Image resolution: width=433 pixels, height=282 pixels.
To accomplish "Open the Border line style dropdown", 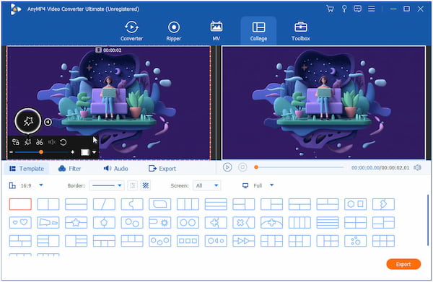I will click(x=107, y=185).
